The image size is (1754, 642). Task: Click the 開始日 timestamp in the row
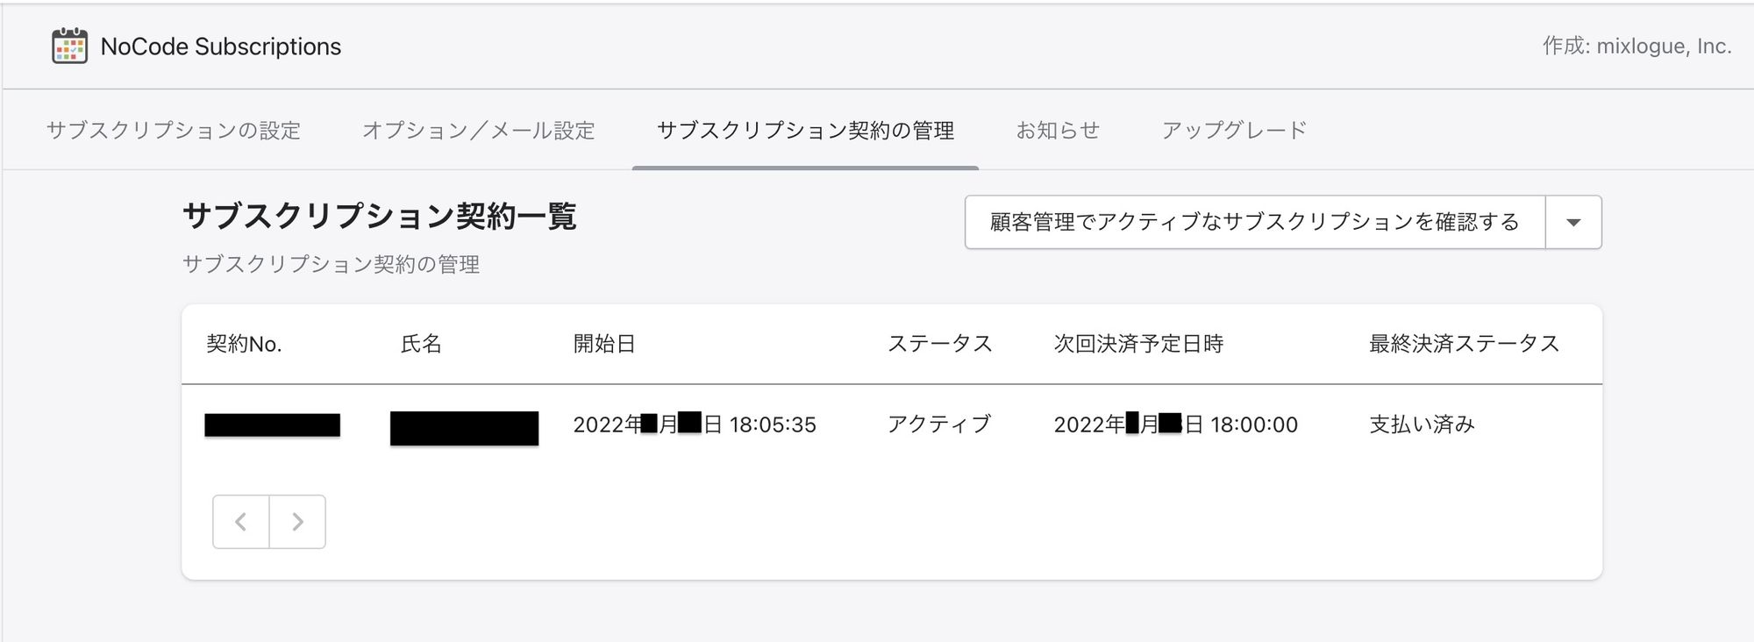[x=694, y=424]
